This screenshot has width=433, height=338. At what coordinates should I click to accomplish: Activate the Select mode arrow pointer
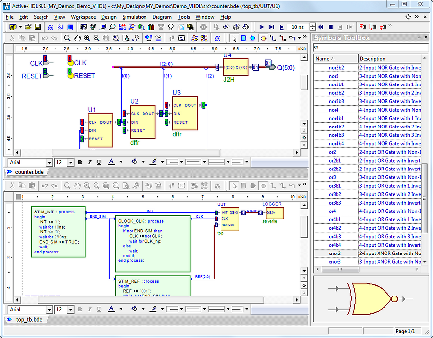[x=234, y=38]
